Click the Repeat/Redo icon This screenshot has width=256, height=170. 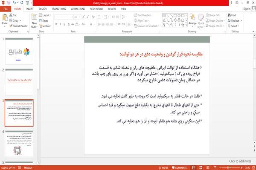22,3
